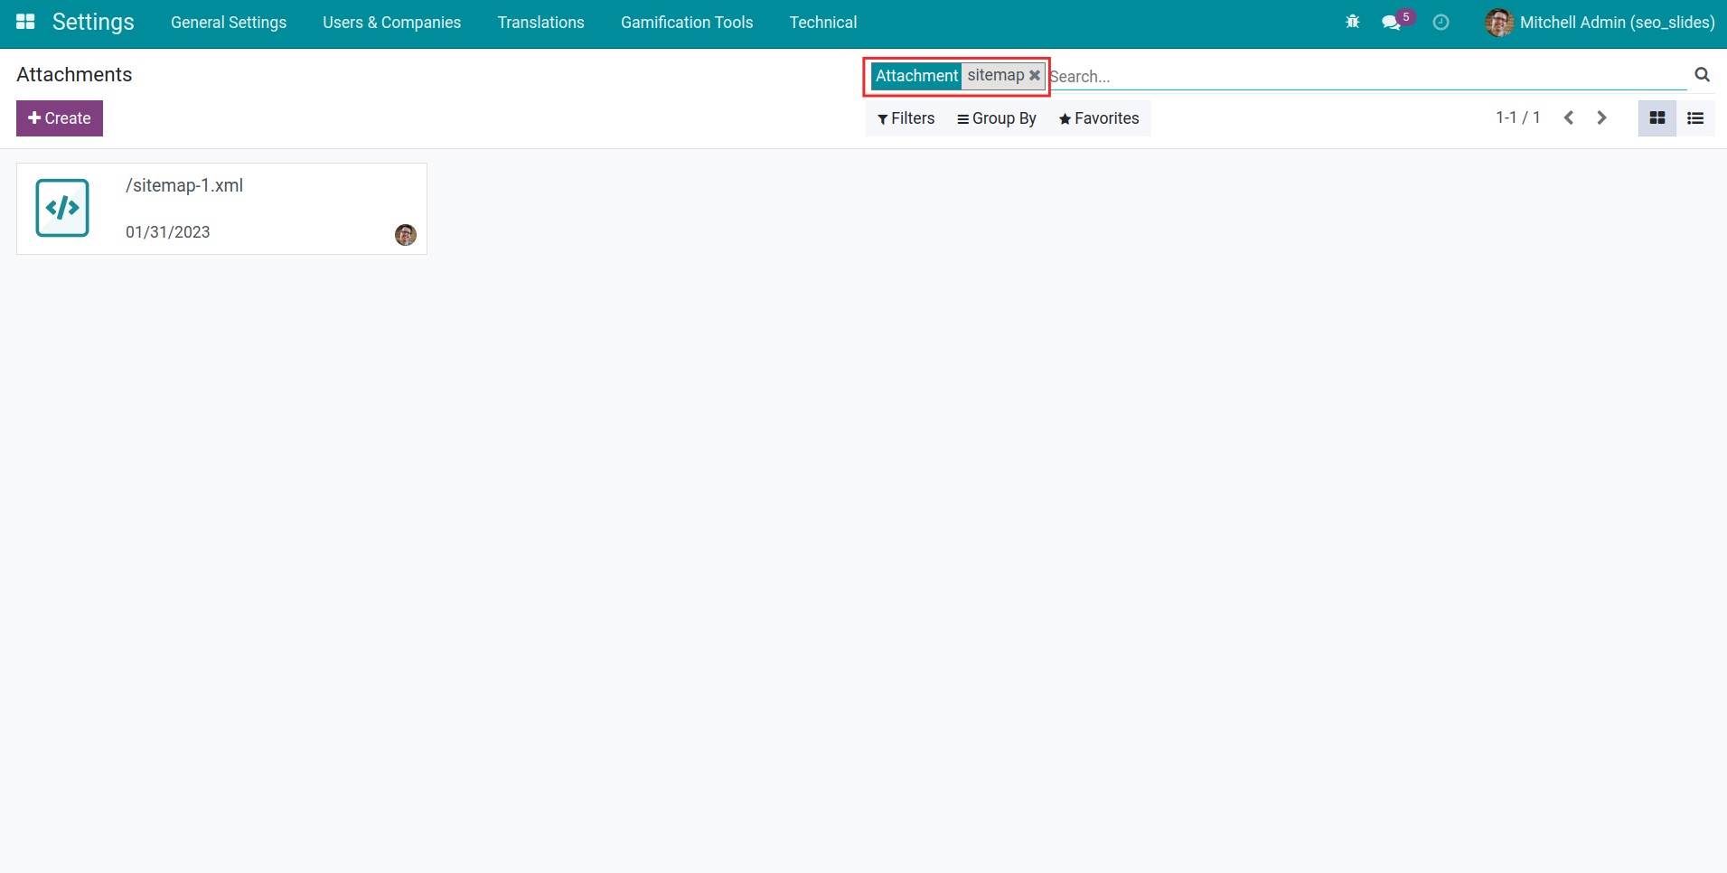Click Mitchell Admin's avatar in the top bar
Viewport: 1727px width, 873px height.
tap(1500, 23)
